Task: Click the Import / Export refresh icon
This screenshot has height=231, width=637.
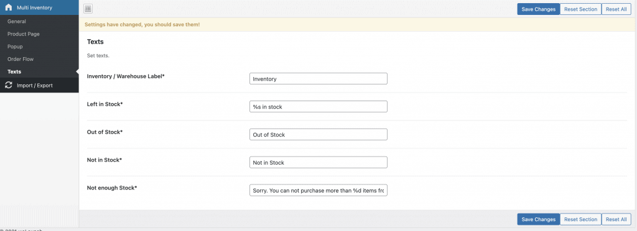Action: pos(9,86)
